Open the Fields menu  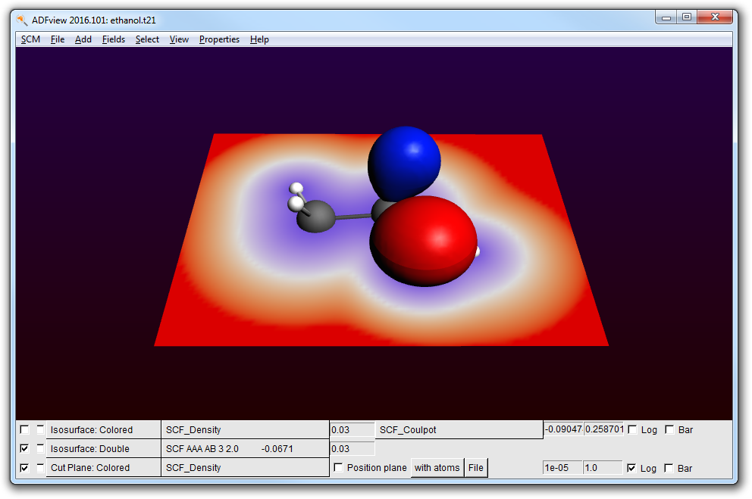(x=113, y=39)
